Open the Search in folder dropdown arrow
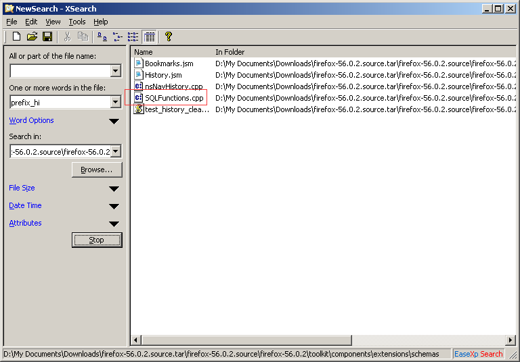The width and height of the screenshot is (520, 362). pyautogui.click(x=115, y=151)
